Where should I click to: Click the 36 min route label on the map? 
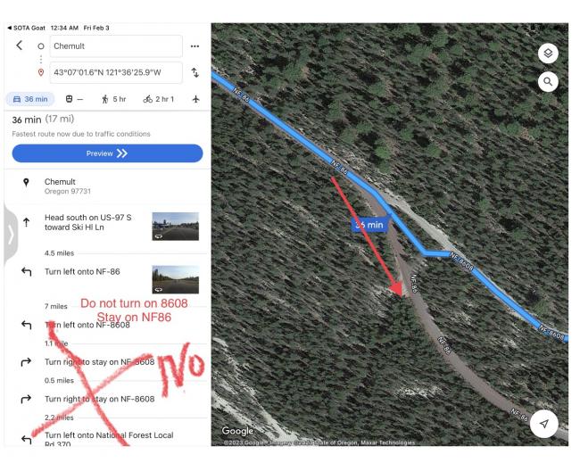(369, 225)
